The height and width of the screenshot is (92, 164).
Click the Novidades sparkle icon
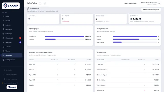click(4, 70)
